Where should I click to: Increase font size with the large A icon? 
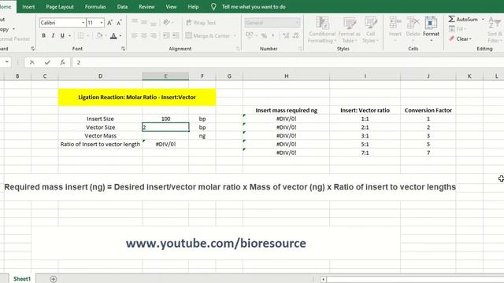pyautogui.click(x=109, y=23)
